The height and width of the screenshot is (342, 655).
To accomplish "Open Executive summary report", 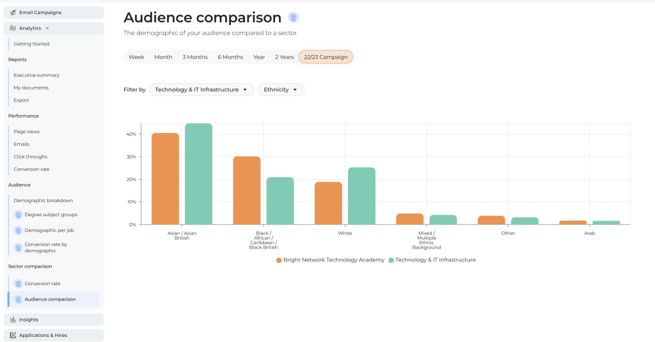I will coord(36,75).
